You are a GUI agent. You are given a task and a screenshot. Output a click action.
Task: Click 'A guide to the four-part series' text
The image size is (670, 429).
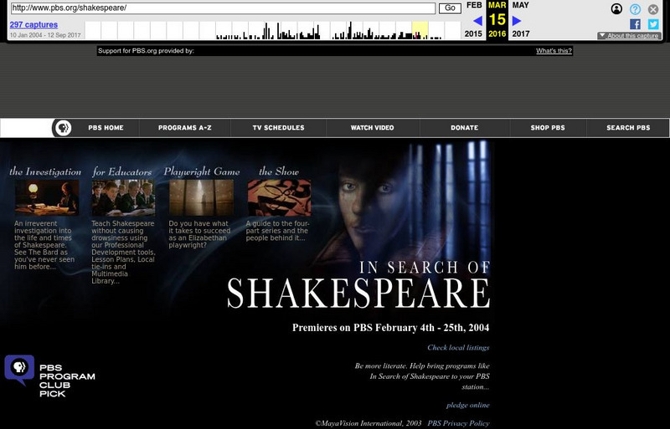pos(278,231)
